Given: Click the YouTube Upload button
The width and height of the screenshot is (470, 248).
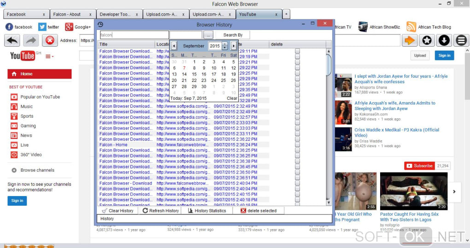Looking at the screenshot, I should (420, 55).
